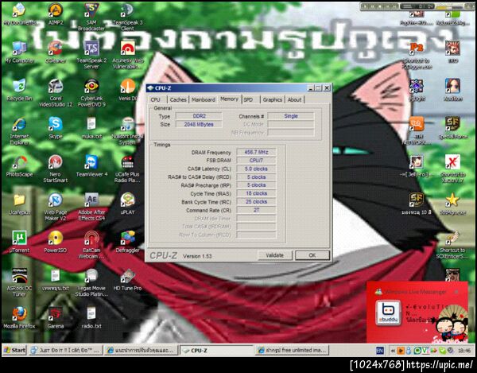Switch to Graphics tab in CPU-Z
Image resolution: width=477 pixels, height=373 pixels.
[x=273, y=99]
